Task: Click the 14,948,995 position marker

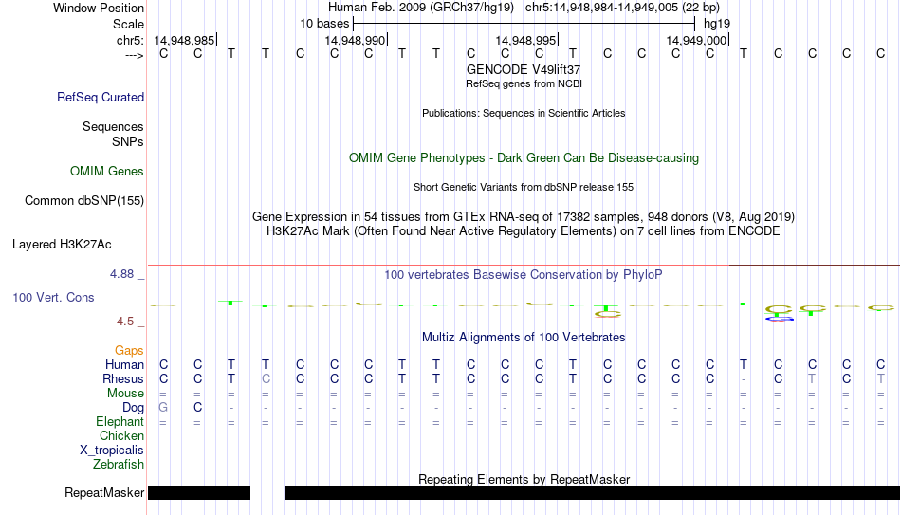Action: pyautogui.click(x=526, y=40)
